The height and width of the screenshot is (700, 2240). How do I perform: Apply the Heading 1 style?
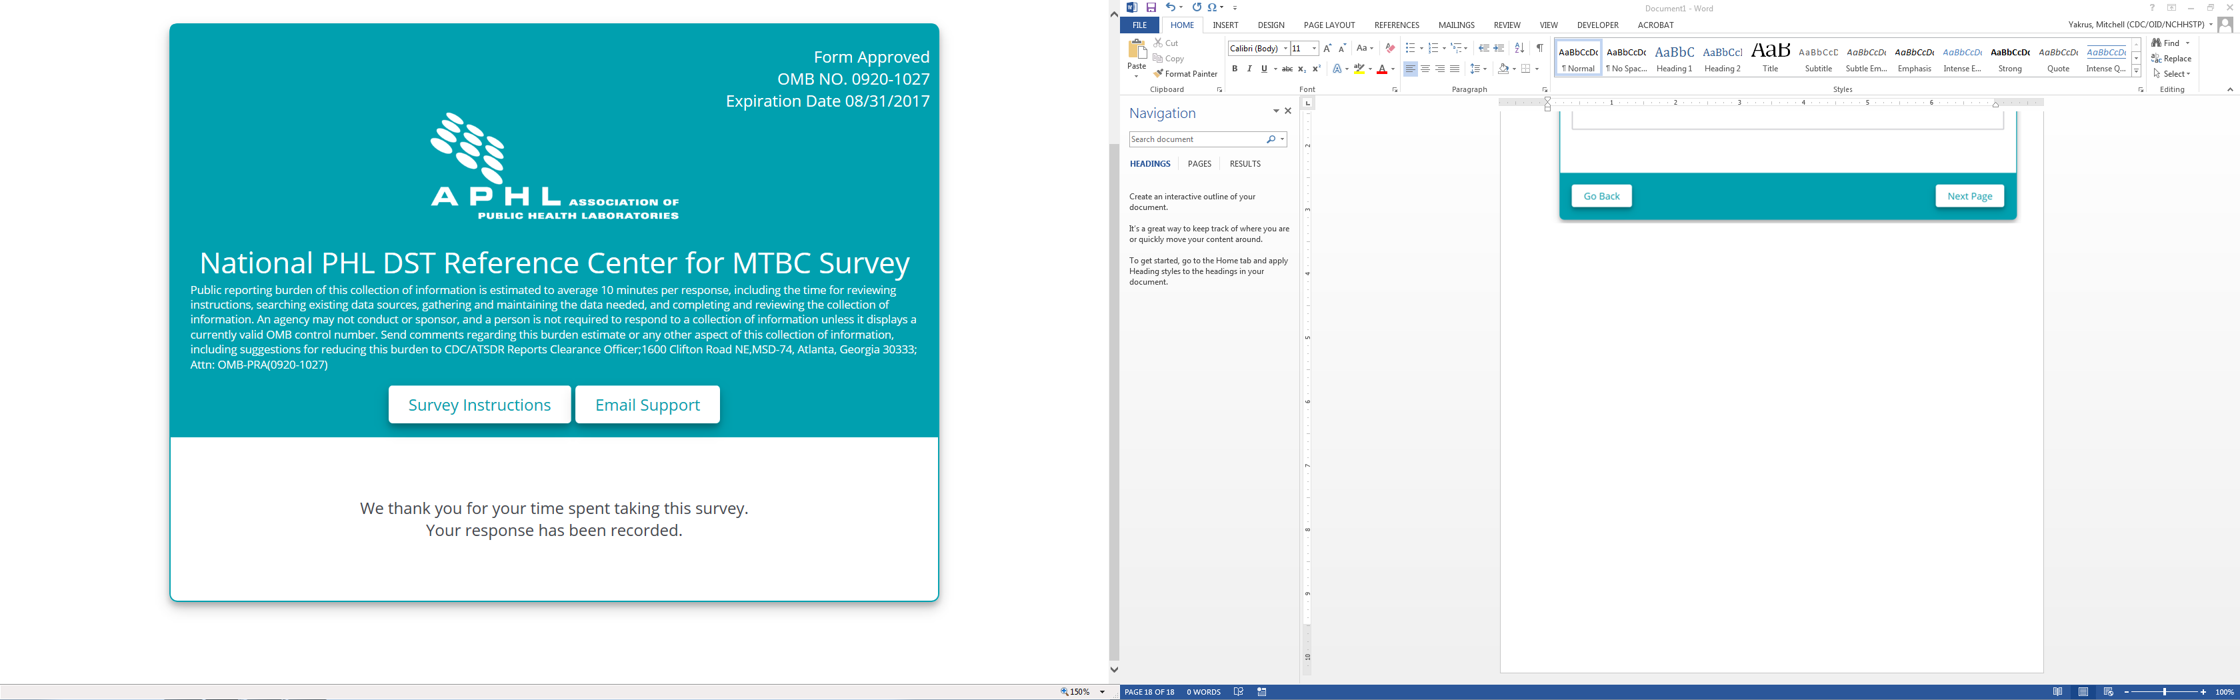pos(1674,57)
